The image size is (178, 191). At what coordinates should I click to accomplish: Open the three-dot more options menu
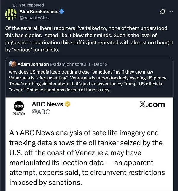click(x=170, y=12)
